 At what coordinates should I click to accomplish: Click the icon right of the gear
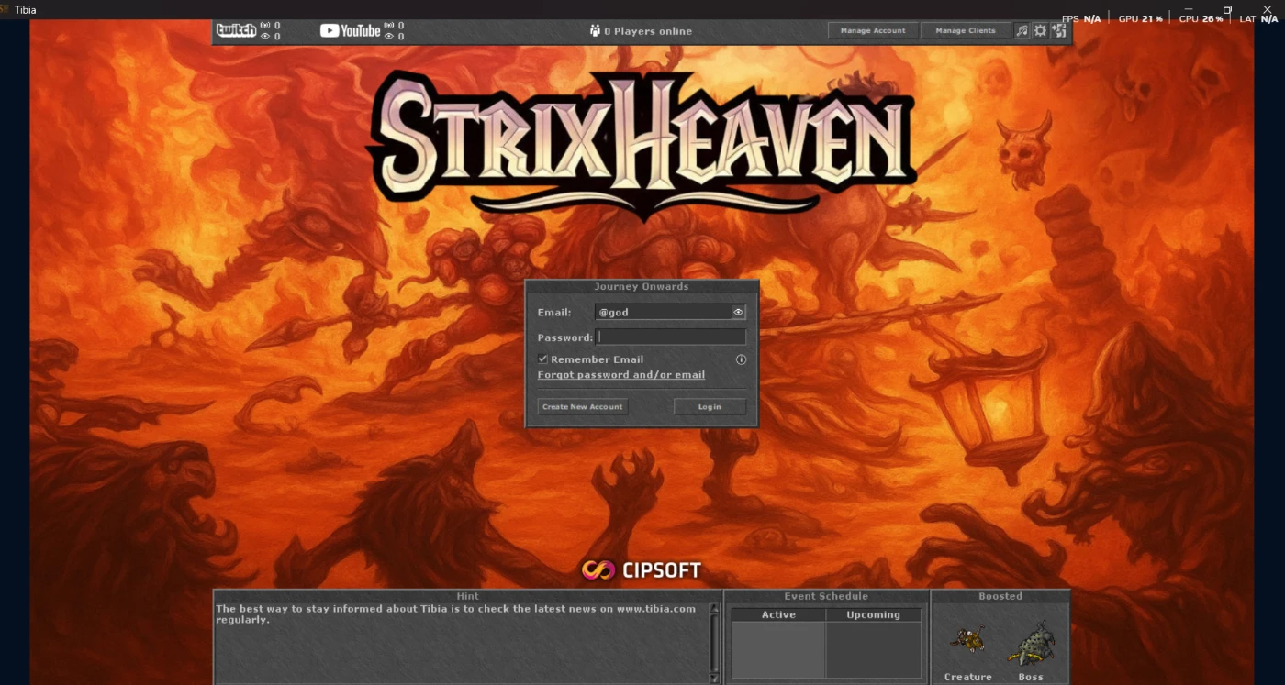point(1059,30)
